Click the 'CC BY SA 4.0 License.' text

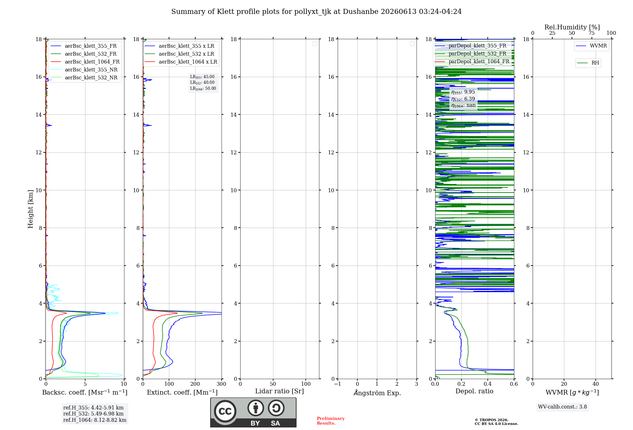(x=496, y=424)
